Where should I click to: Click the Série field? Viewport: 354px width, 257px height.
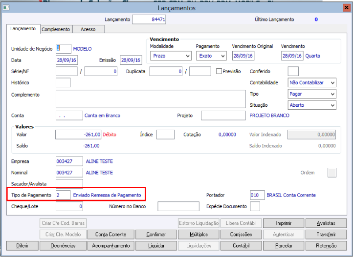[x=66, y=71]
